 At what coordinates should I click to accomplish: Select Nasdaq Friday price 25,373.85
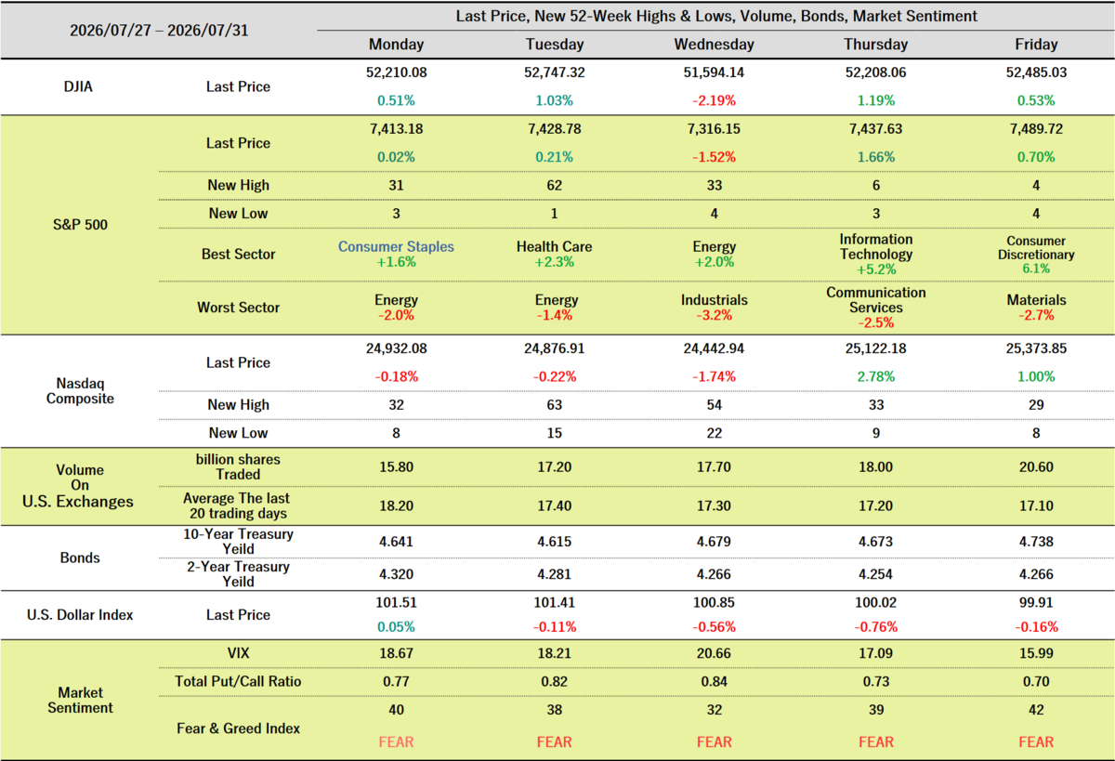pyautogui.click(x=1036, y=348)
